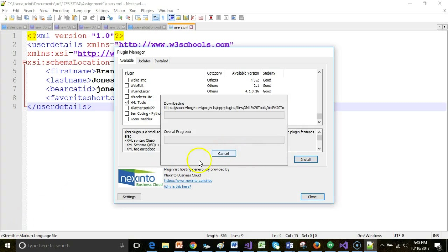Click the Save file toolbar icon
This screenshot has width=448, height=252.
tap(19, 18)
